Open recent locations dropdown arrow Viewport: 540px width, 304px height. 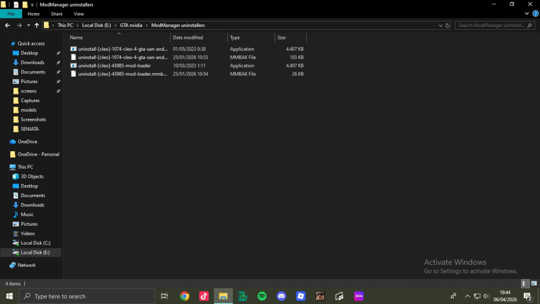click(x=28, y=25)
